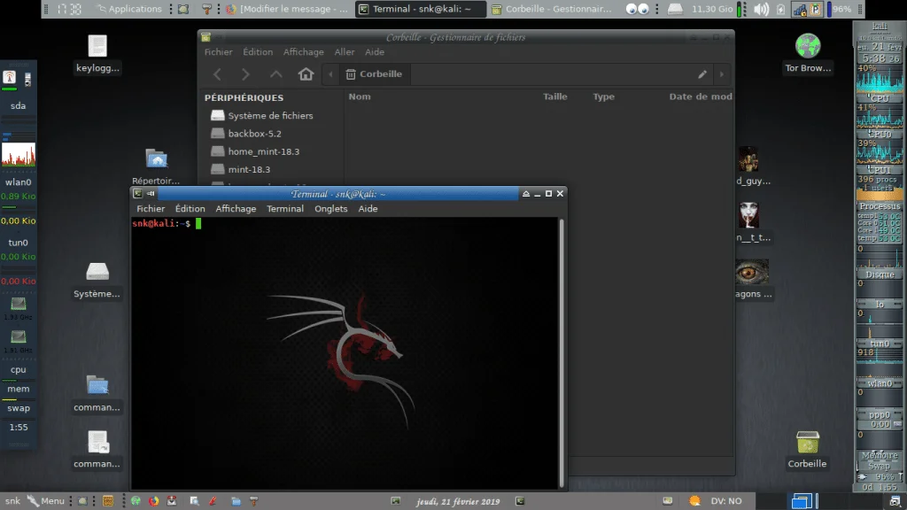
Task: Go to home folder in the file manager
Action: click(306, 74)
